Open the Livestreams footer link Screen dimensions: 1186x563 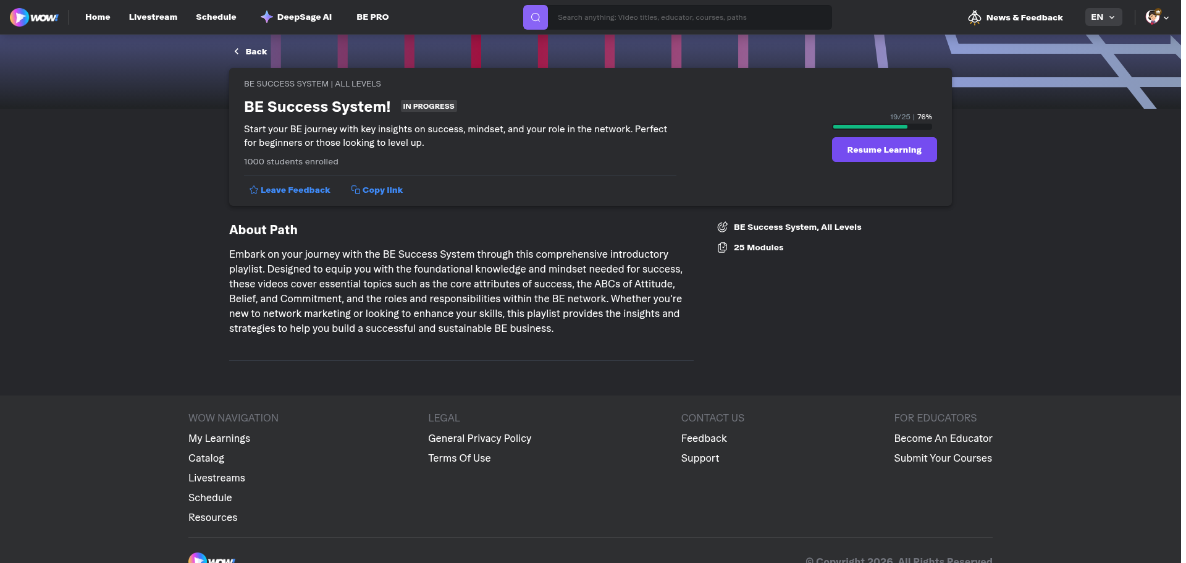[x=217, y=478]
